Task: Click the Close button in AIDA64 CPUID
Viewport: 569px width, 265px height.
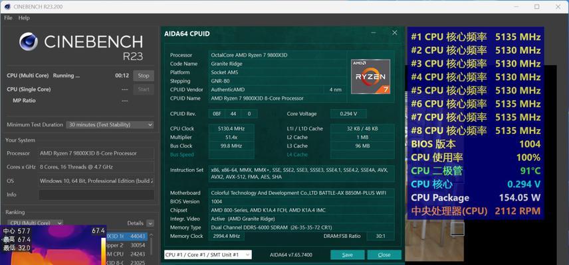Action: point(384,254)
